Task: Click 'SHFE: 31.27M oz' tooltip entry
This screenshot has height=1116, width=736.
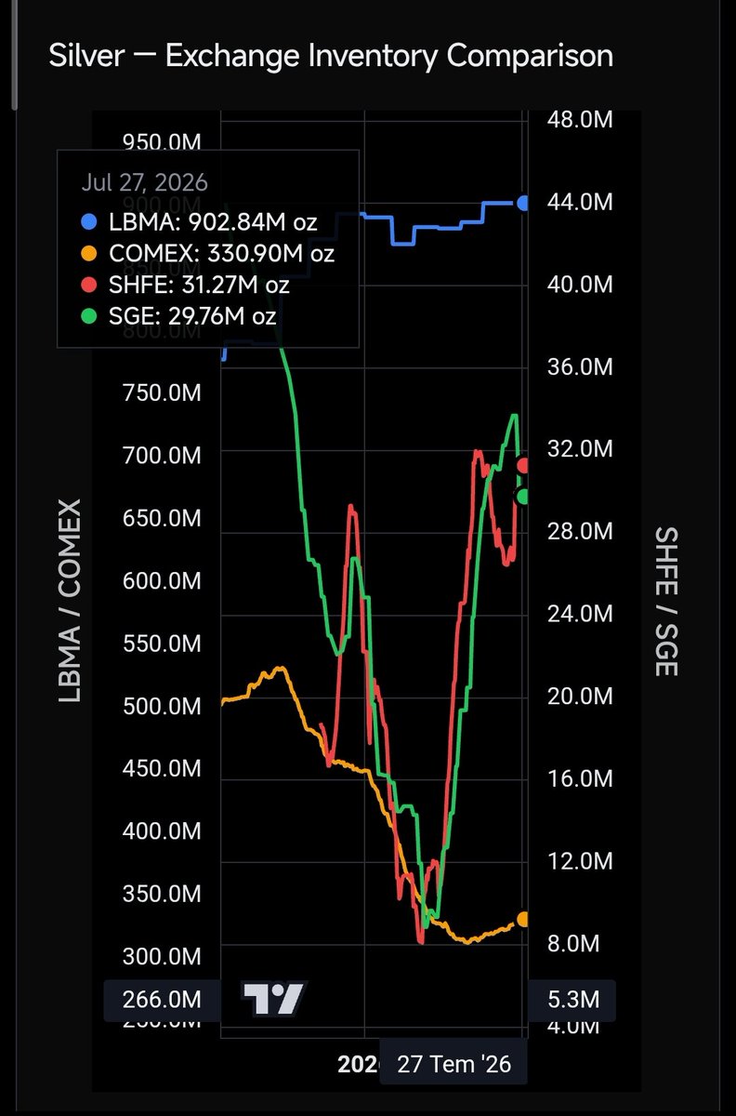Action: coord(198,285)
